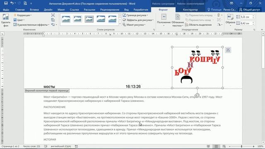The width and height of the screenshot is (265, 149).
Task: Click the header text мосты
Action: point(49,87)
